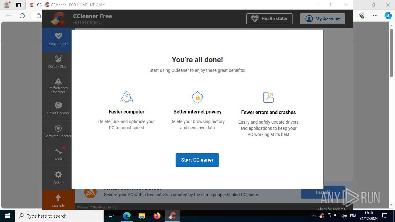
Task: Click the rocket Faster computer icon
Action: (x=127, y=97)
